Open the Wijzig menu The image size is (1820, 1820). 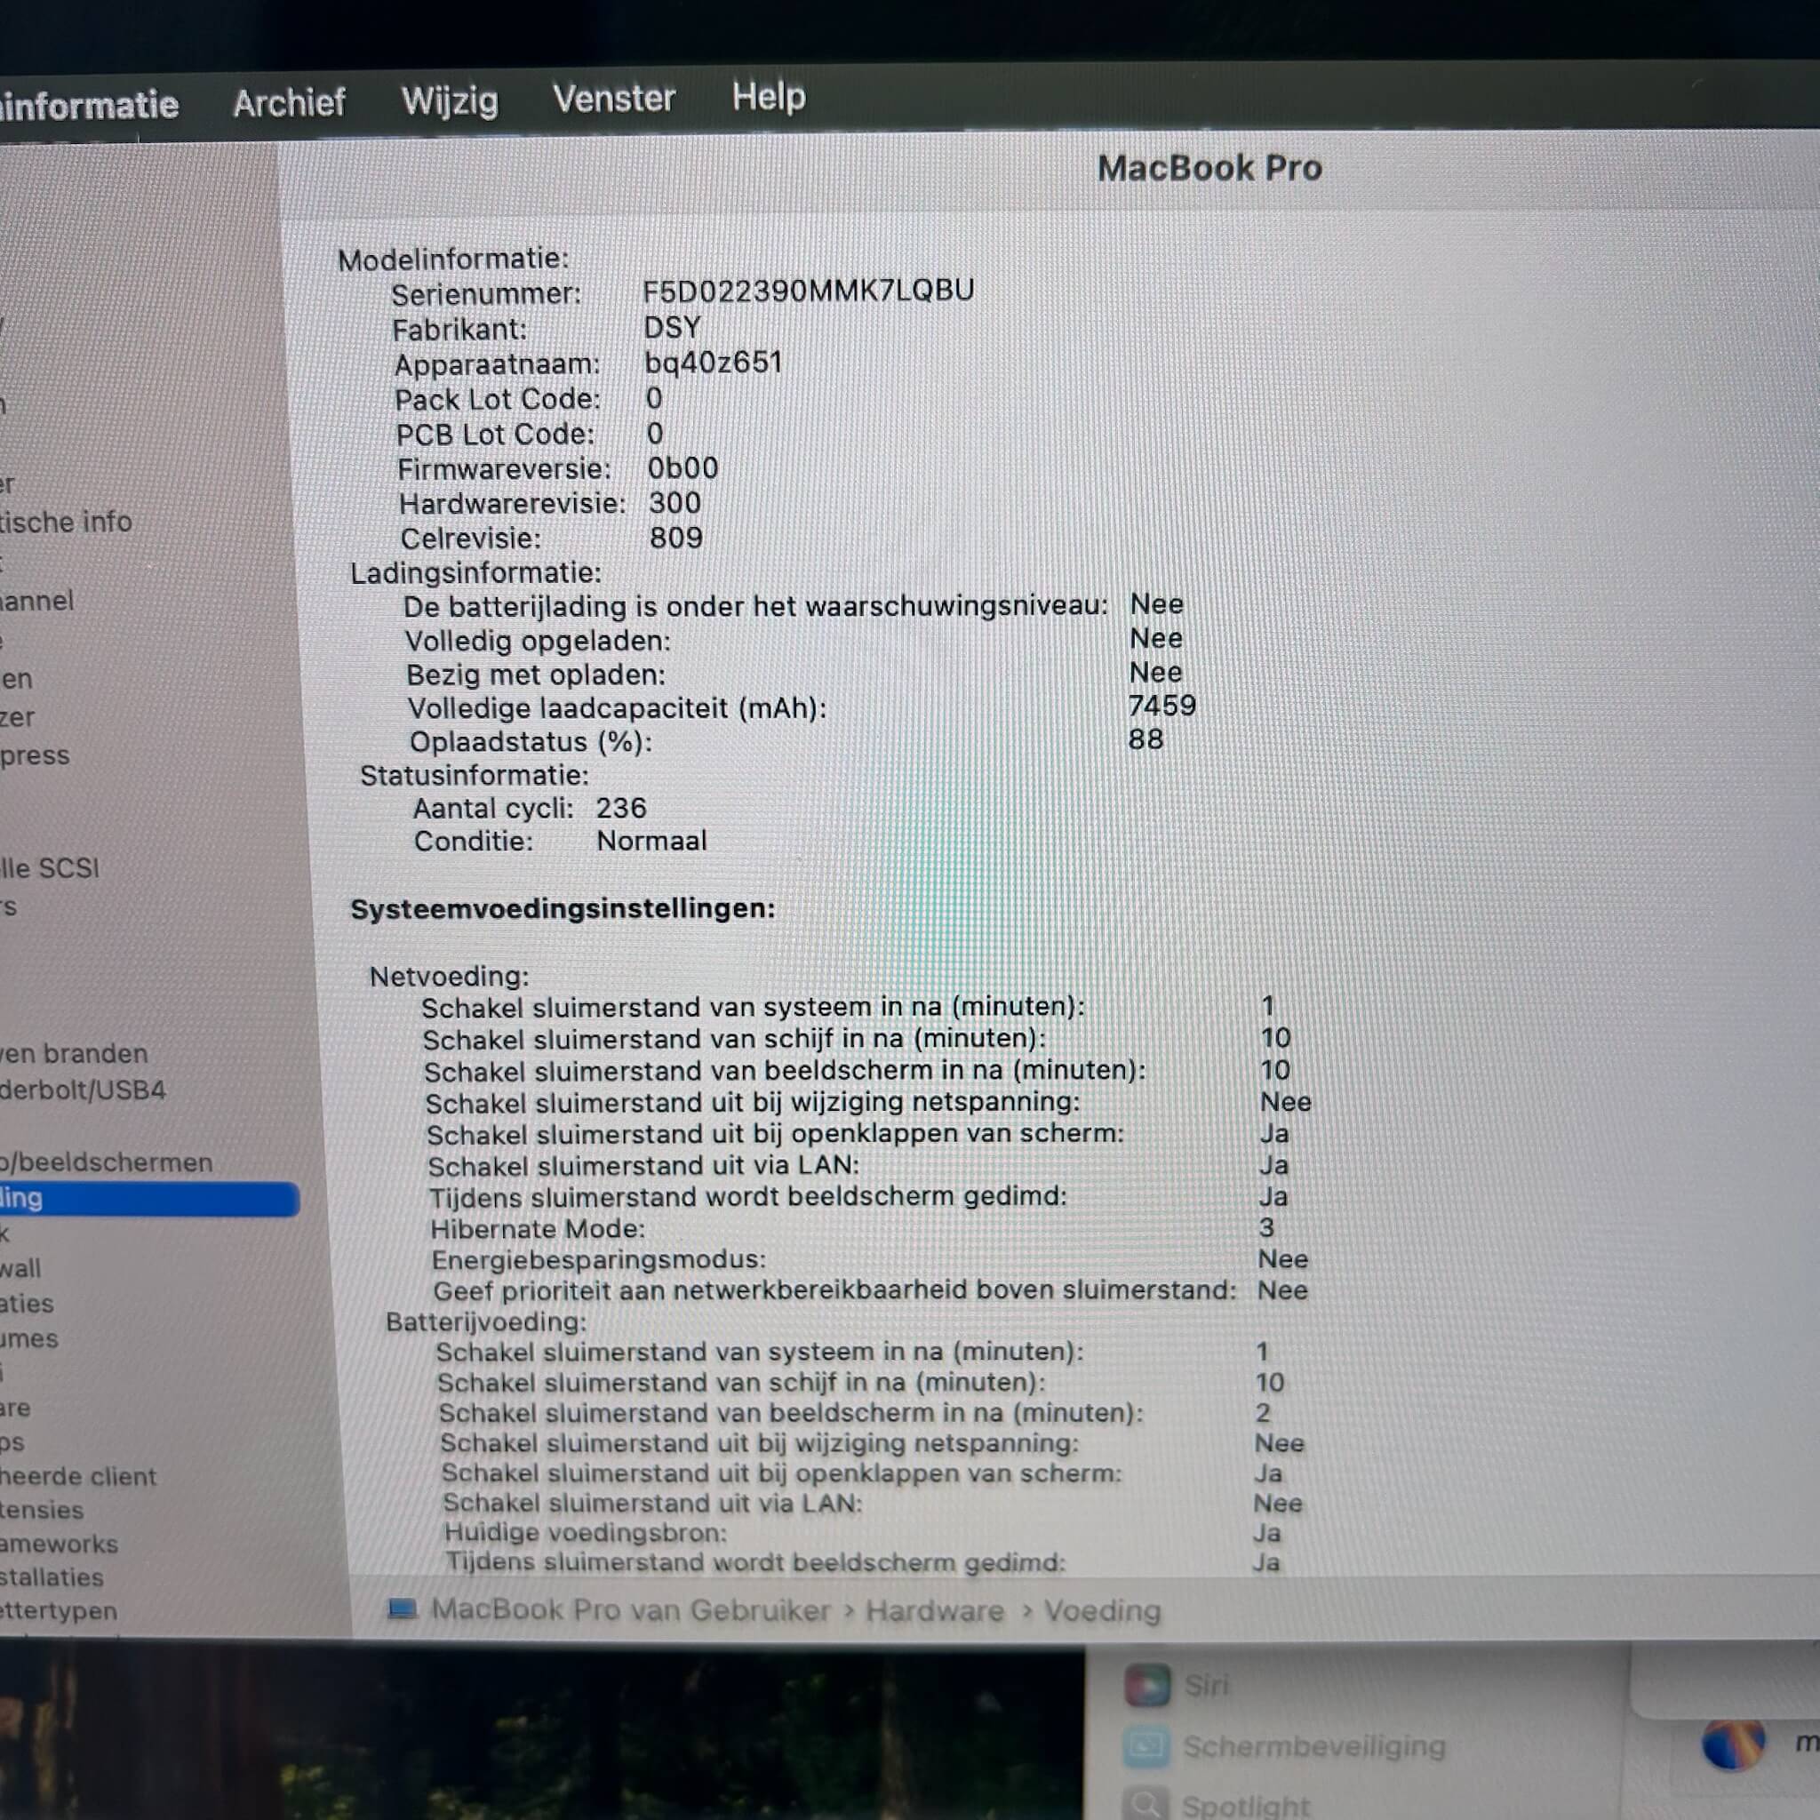pyautogui.click(x=450, y=100)
